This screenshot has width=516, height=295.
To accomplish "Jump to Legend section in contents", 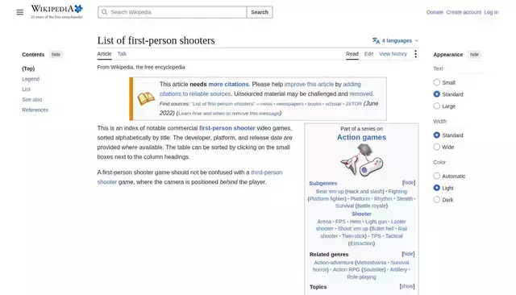I will [x=31, y=79].
